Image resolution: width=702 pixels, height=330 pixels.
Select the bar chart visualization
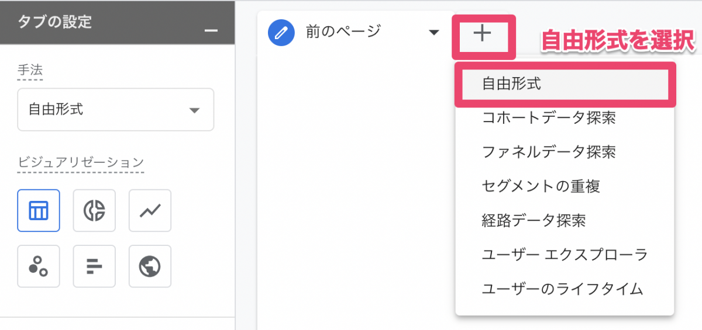(x=94, y=266)
